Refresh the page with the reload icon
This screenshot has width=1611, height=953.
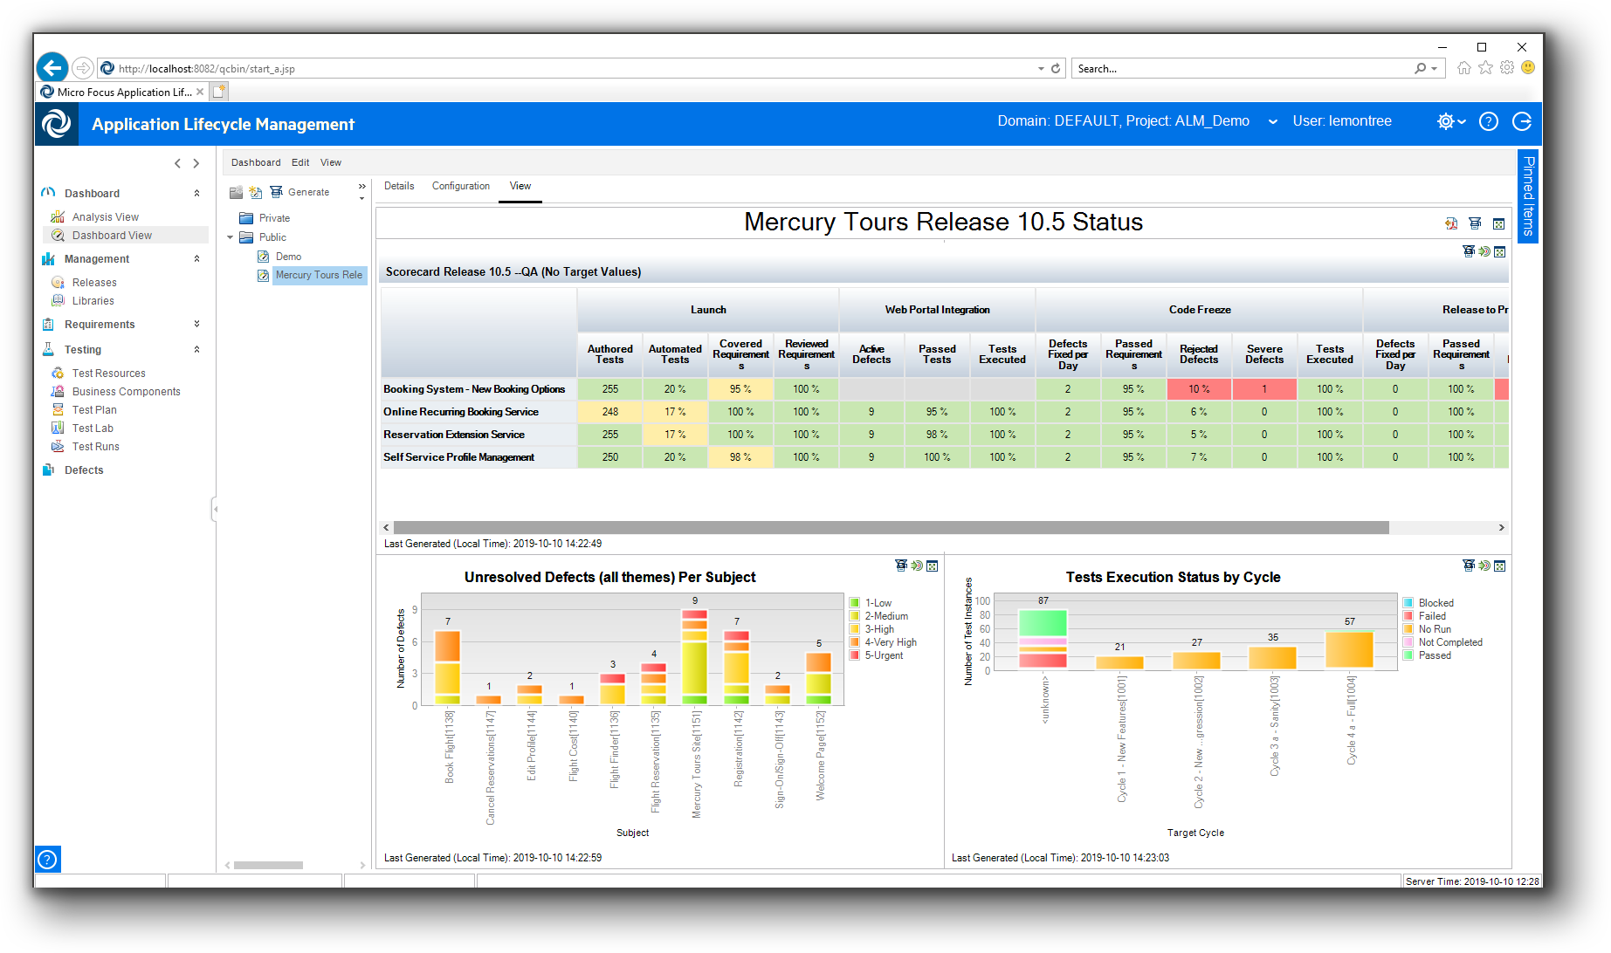[x=1056, y=68]
